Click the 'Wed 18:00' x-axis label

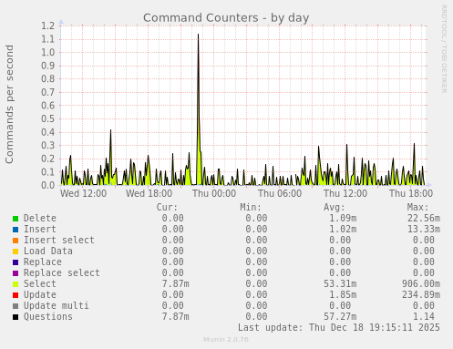coord(149,193)
